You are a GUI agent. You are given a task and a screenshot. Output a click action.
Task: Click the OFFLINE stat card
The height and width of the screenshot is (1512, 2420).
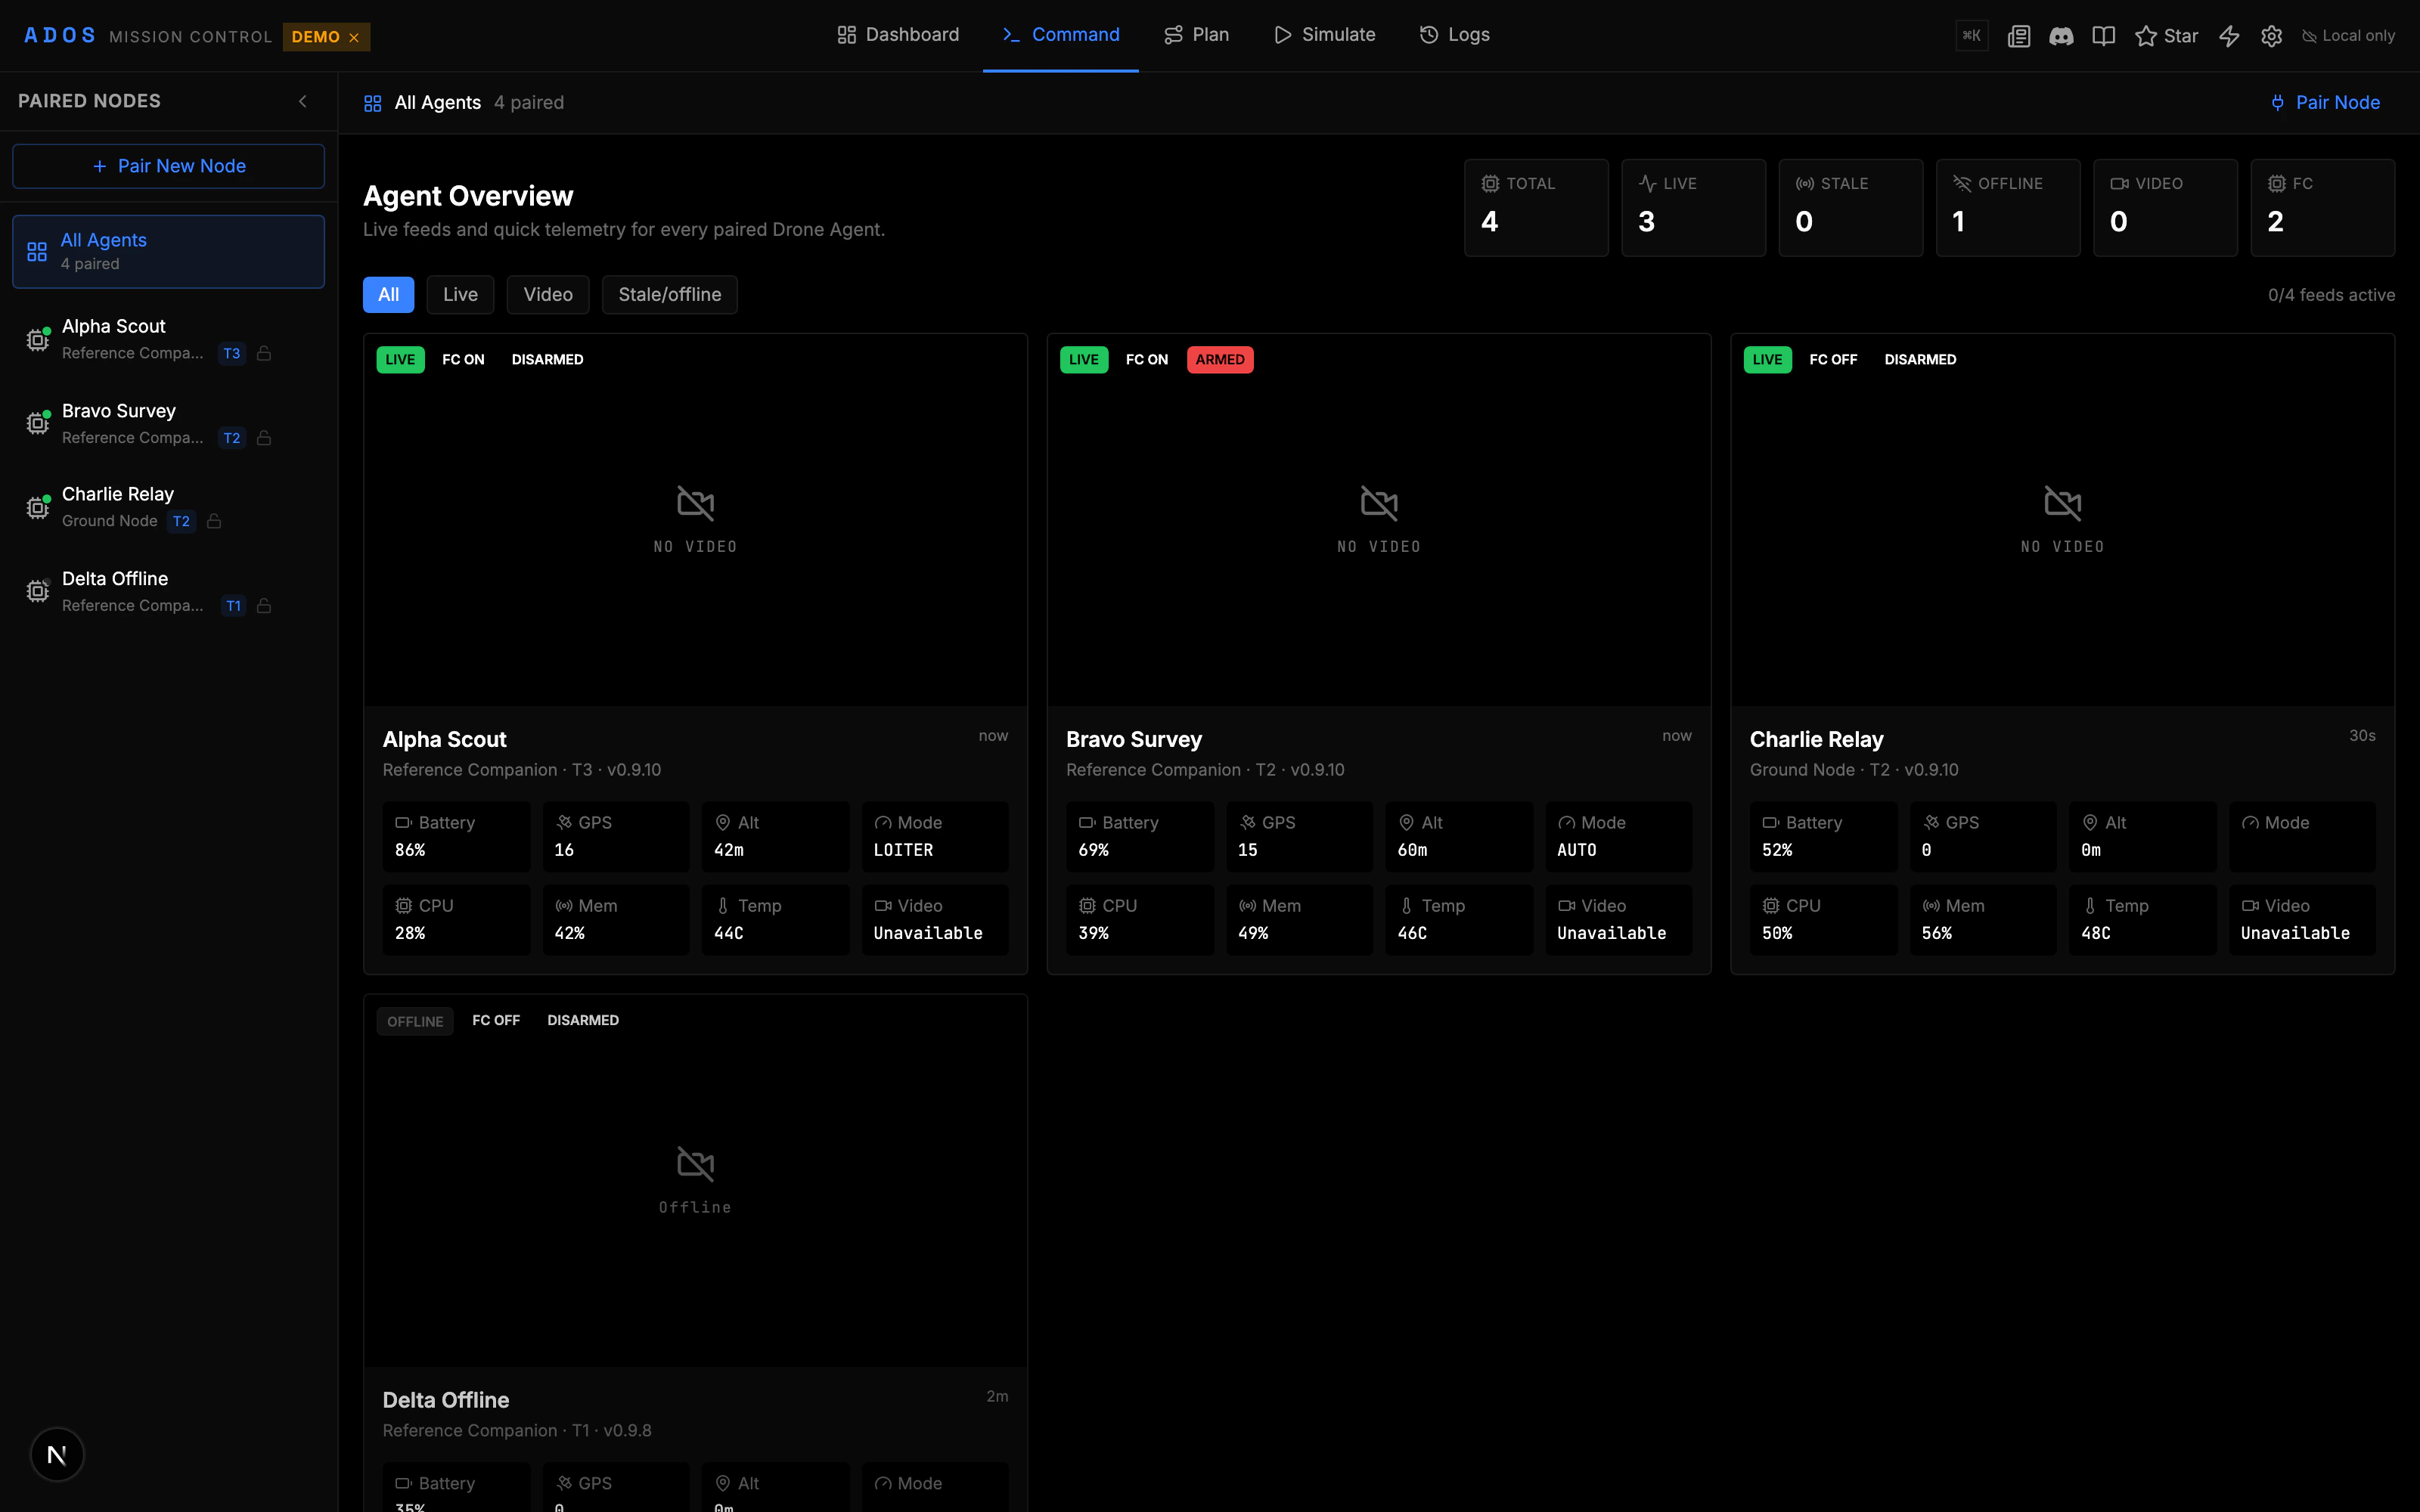tap(2008, 208)
